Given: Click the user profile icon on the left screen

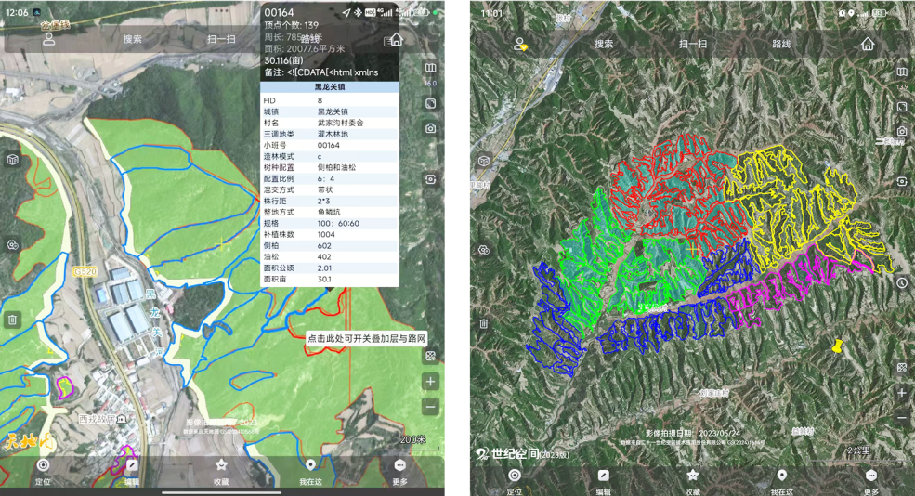Looking at the screenshot, I should point(48,40).
